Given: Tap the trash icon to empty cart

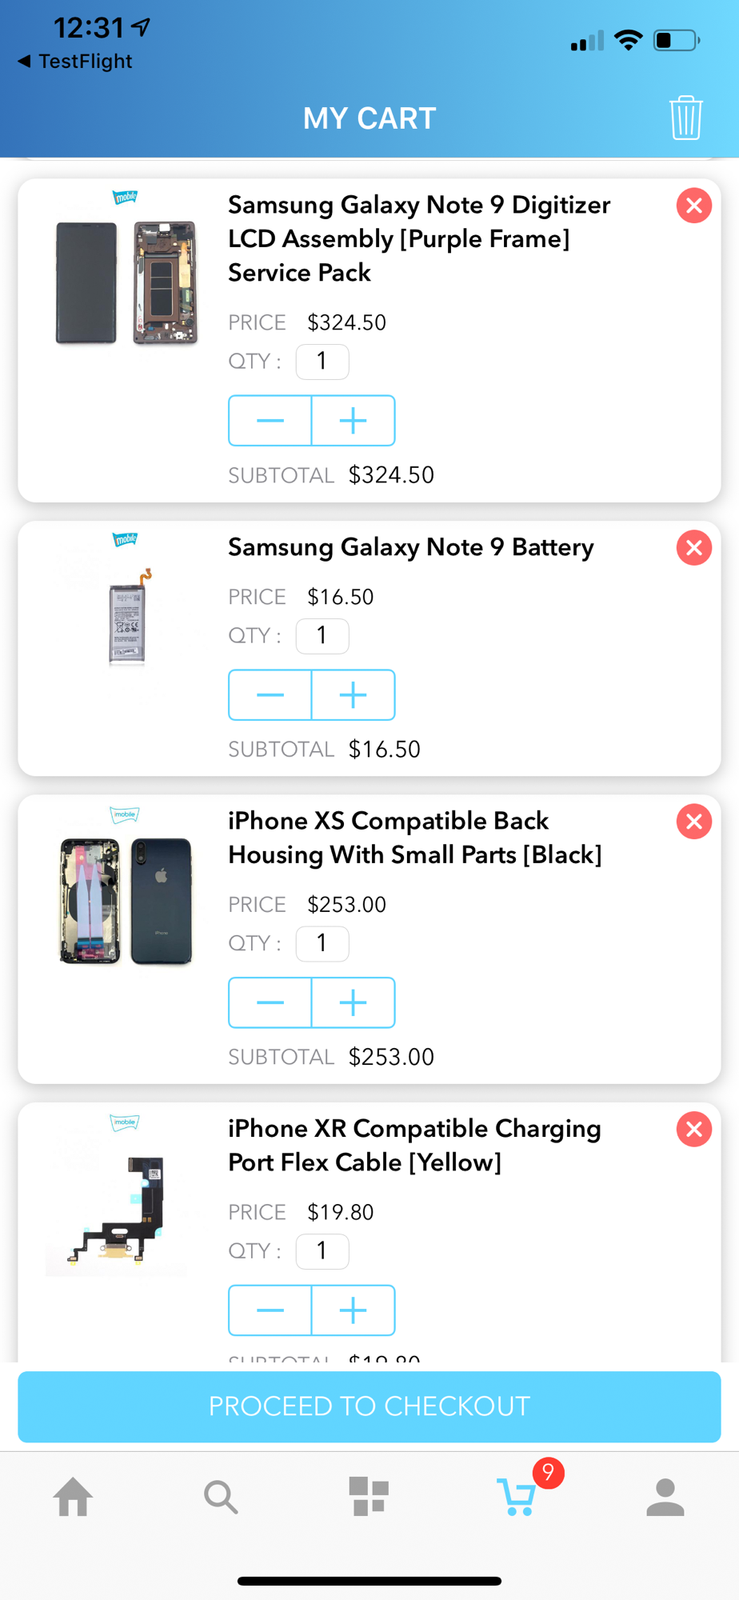Looking at the screenshot, I should pos(685,118).
